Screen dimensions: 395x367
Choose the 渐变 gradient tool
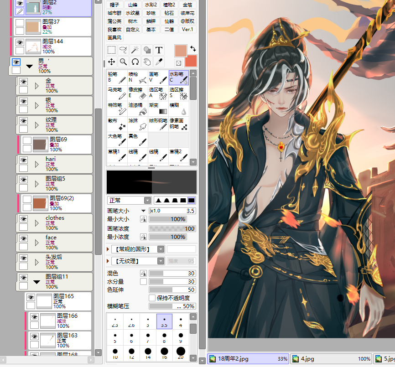158,109
